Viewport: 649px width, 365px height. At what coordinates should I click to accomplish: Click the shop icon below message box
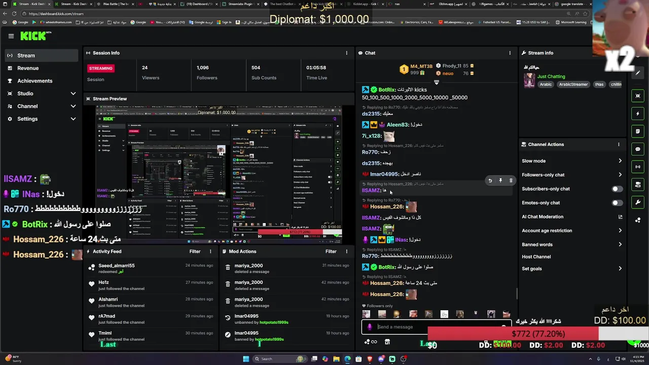(387, 342)
